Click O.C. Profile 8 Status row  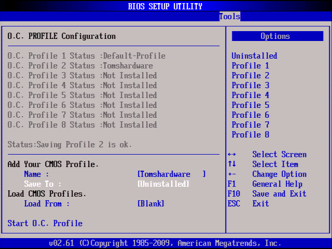click(82, 125)
